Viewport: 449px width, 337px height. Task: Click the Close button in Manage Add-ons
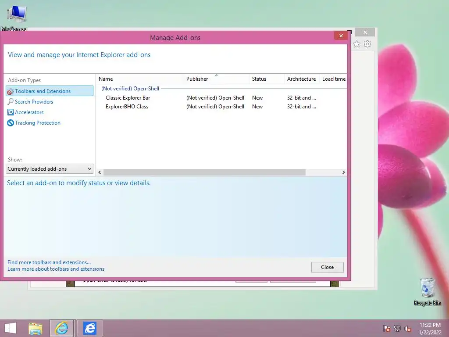327,267
